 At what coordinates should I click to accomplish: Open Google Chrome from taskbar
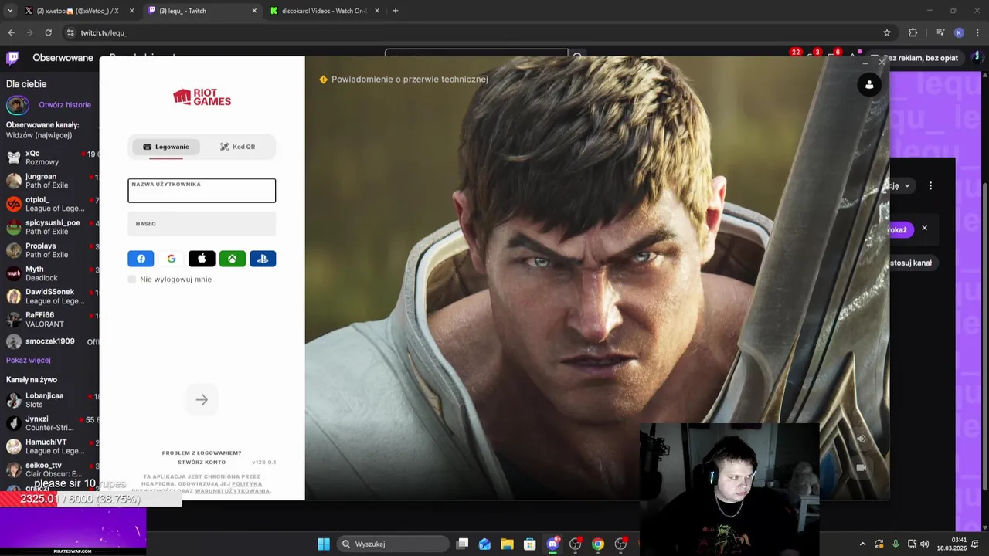[x=598, y=544]
